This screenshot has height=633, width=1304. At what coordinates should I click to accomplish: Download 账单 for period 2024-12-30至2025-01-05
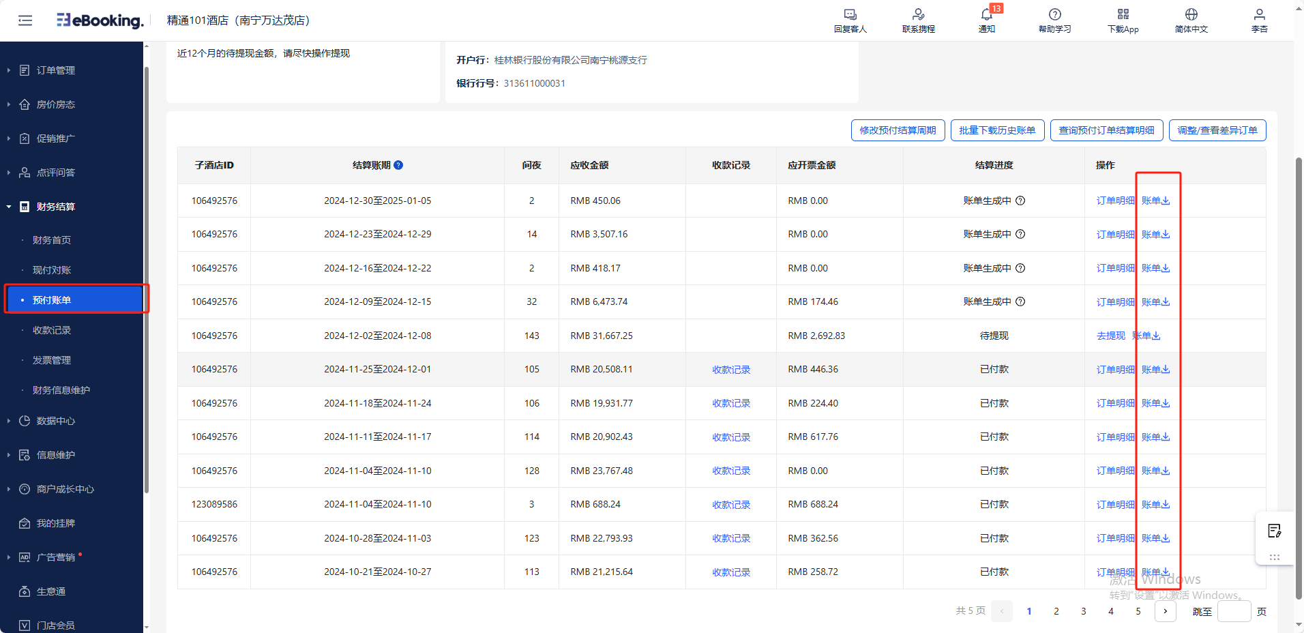tap(1155, 201)
